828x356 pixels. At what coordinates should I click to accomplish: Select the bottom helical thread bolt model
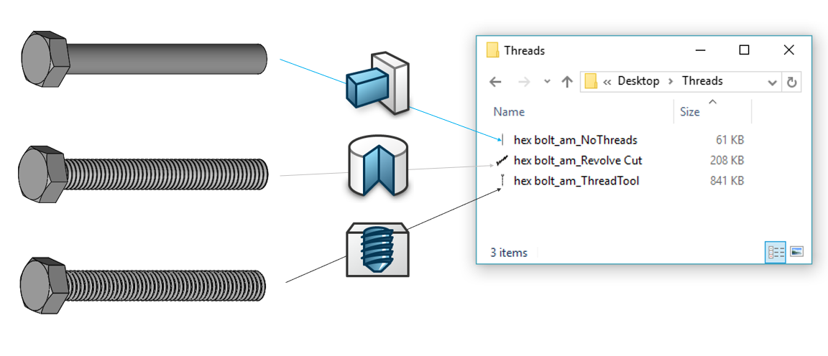(x=142, y=286)
